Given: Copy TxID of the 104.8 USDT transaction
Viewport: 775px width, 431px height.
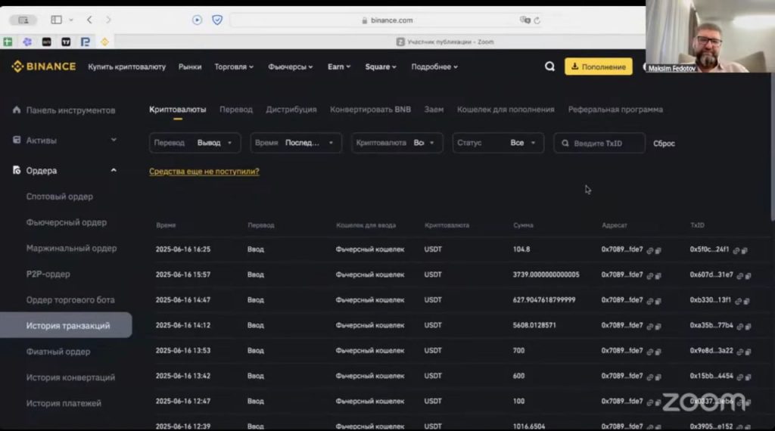Looking at the screenshot, I should [x=745, y=250].
